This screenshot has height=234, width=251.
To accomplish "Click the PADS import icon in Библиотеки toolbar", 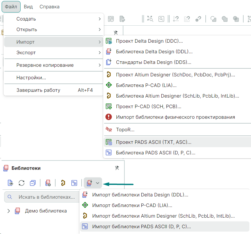I will pyautogui.click(x=74, y=183).
